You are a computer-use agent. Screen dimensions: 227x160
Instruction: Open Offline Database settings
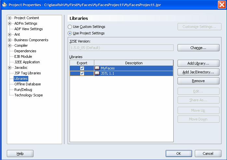(28, 84)
